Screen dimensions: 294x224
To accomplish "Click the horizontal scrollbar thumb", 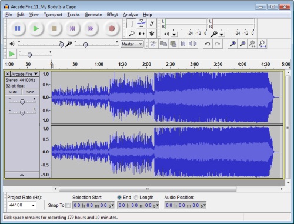I will pyautogui.click(x=148, y=189).
